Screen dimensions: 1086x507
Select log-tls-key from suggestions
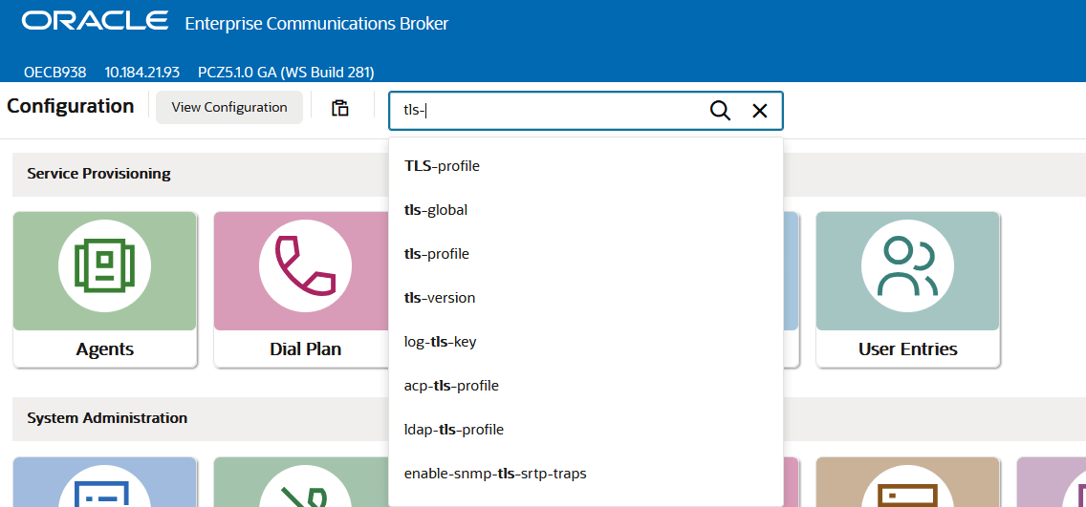click(586, 342)
